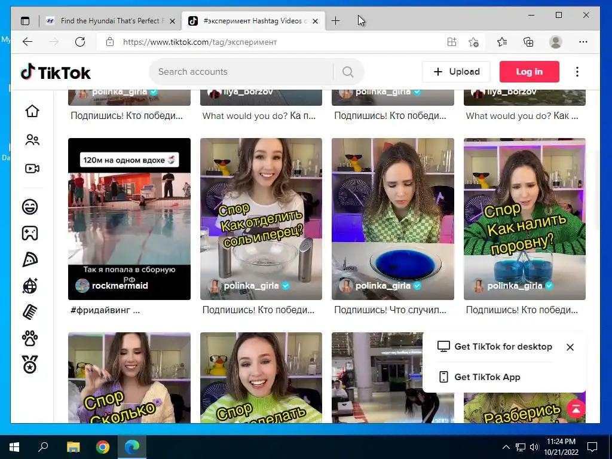Select the Beauty comb category icon
The height and width of the screenshot is (459, 612).
(30, 312)
